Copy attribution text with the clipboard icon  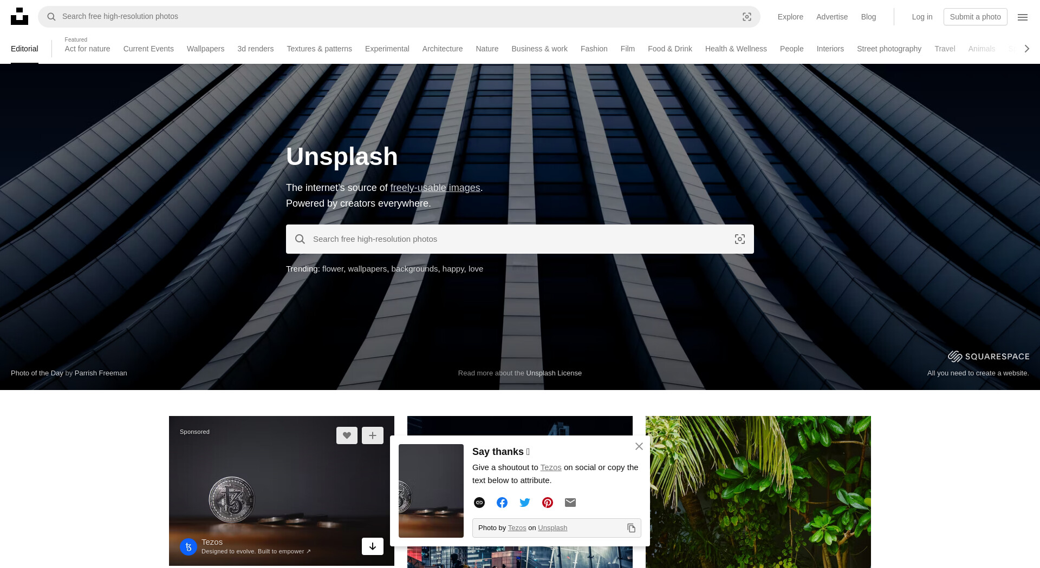tap(631, 528)
